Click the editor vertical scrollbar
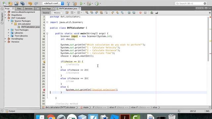 tap(208, 39)
